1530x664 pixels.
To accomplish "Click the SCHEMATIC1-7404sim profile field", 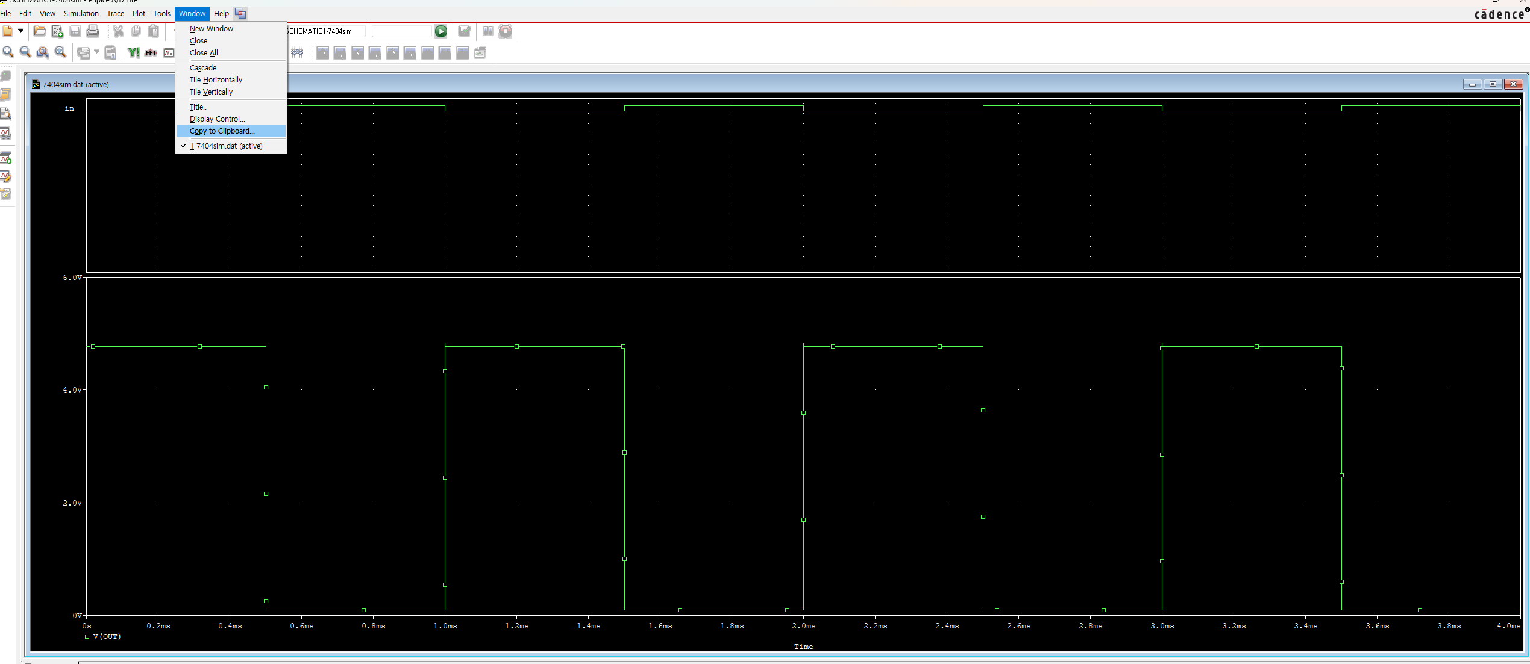I will click(325, 31).
